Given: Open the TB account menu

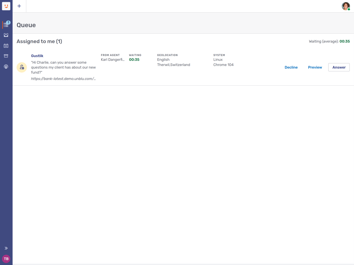Looking at the screenshot, I should pos(6,259).
